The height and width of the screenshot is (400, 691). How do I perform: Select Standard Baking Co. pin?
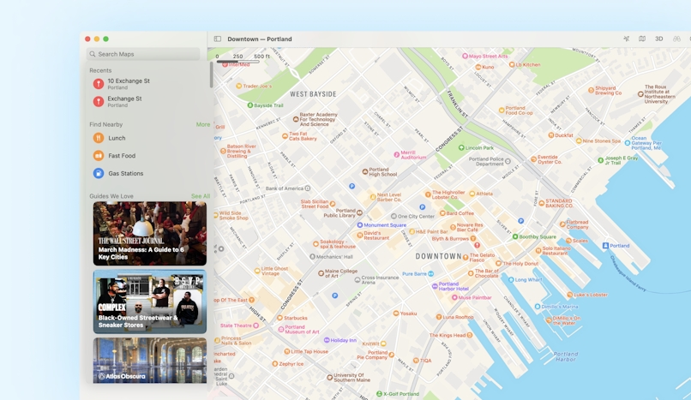542,203
